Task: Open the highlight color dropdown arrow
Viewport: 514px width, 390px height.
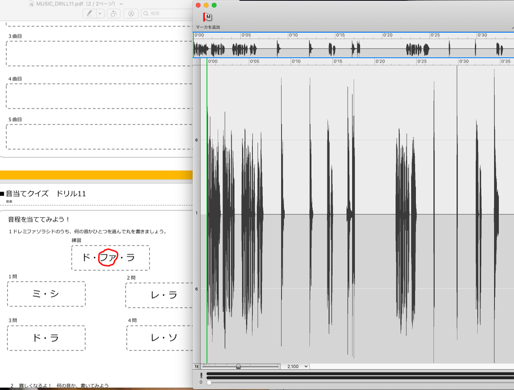Action: pyautogui.click(x=100, y=14)
